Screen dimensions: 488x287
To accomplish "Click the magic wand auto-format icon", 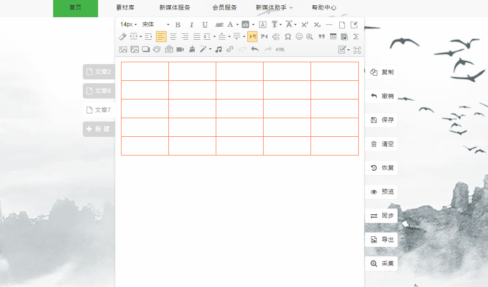I will 203,49.
